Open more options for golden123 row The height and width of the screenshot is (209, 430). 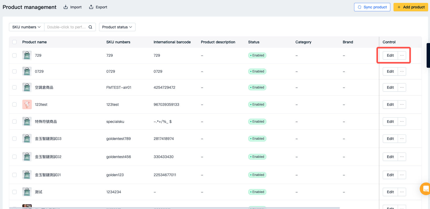(402, 175)
